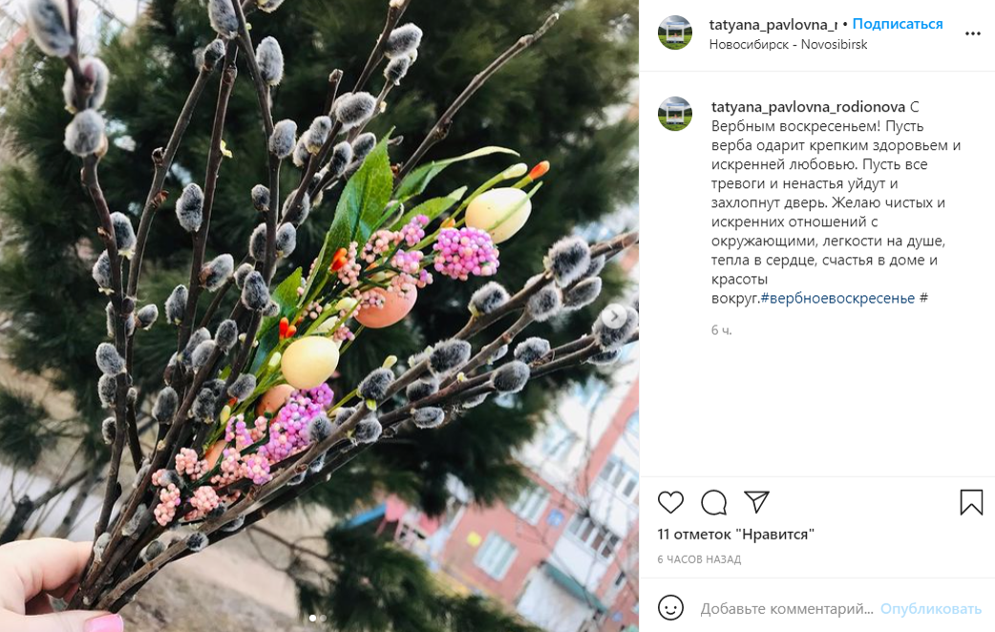Click the 6 ЧАСОВ НАЗАД post time
This screenshot has width=995, height=632.
click(x=699, y=559)
